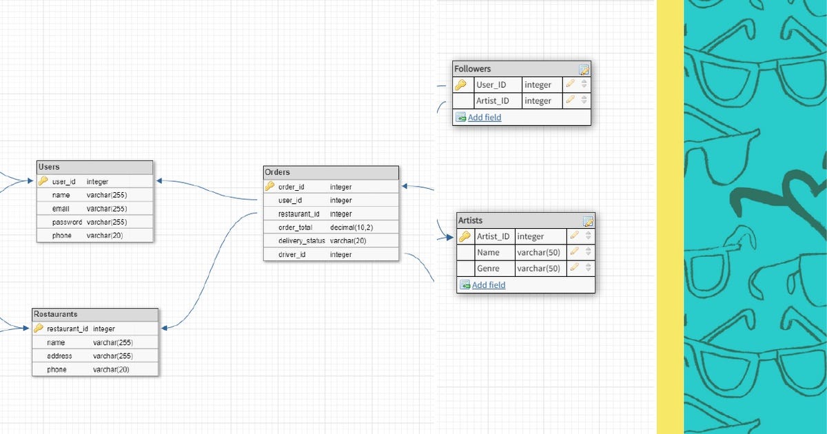
Task: Select the varchar(50) type of the Genre field
Action: [539, 268]
